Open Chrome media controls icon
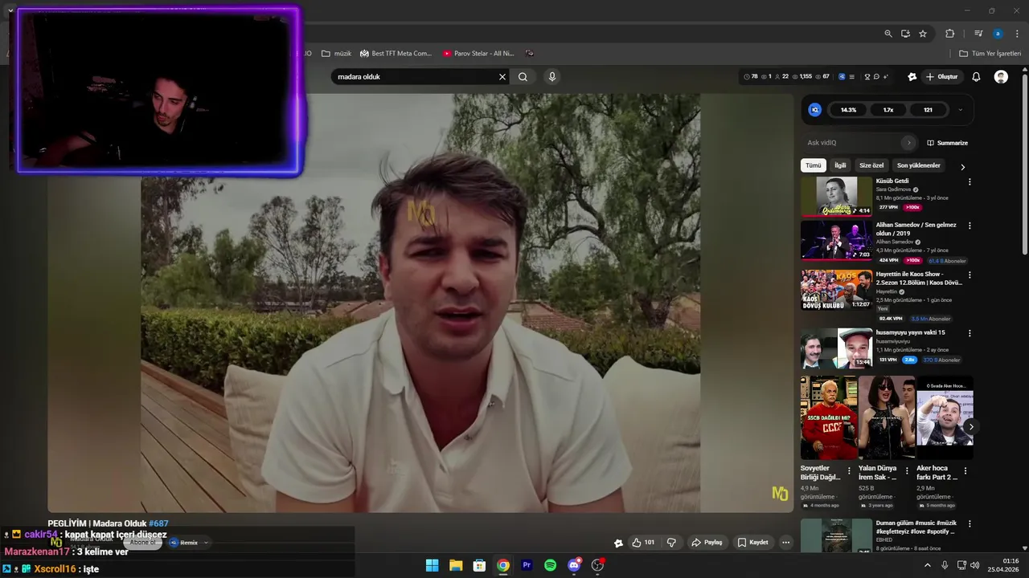1029x578 pixels. (x=978, y=34)
